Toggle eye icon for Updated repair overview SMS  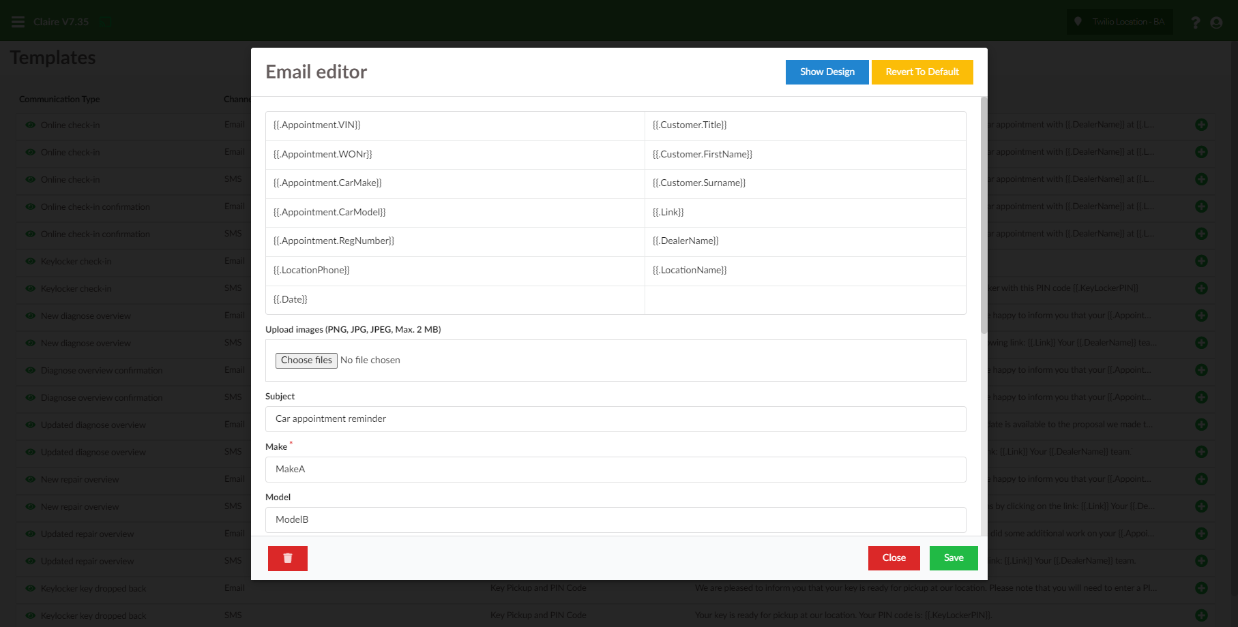(x=31, y=561)
